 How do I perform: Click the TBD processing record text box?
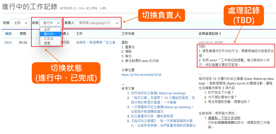[236, 56]
